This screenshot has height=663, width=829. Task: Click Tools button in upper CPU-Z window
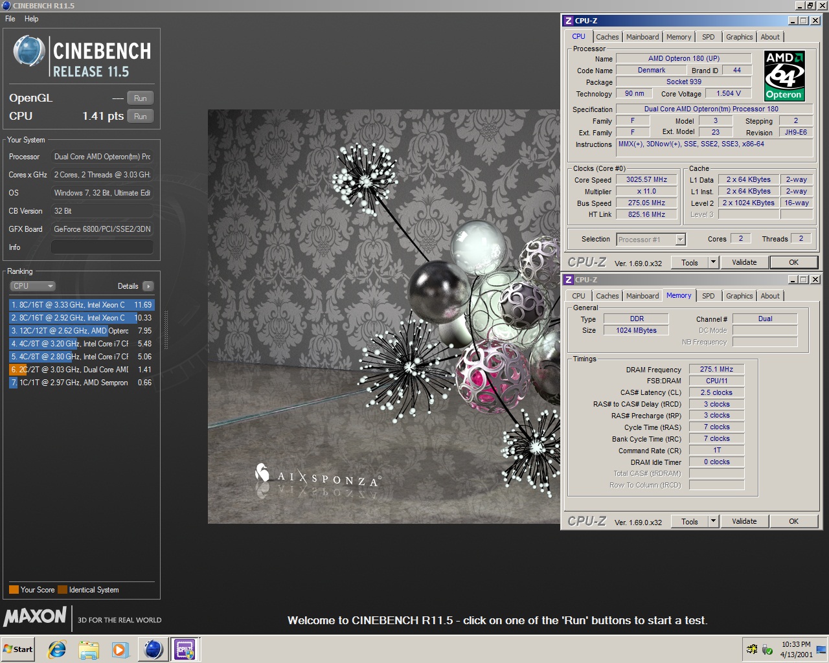pyautogui.click(x=690, y=263)
